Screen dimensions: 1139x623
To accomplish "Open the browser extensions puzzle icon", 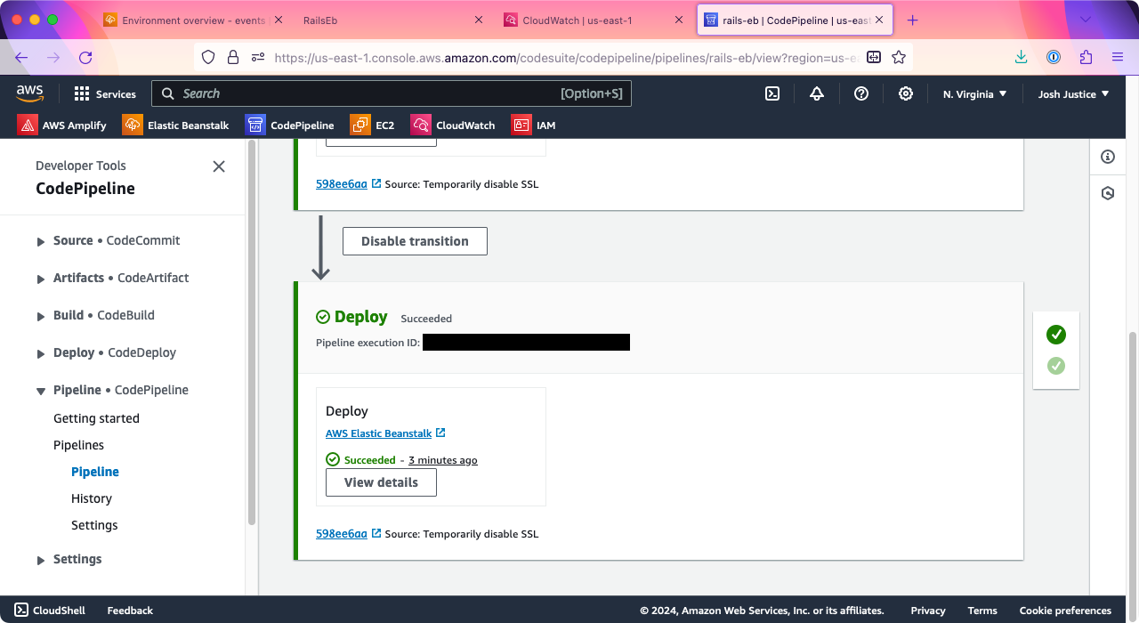I will (1086, 57).
